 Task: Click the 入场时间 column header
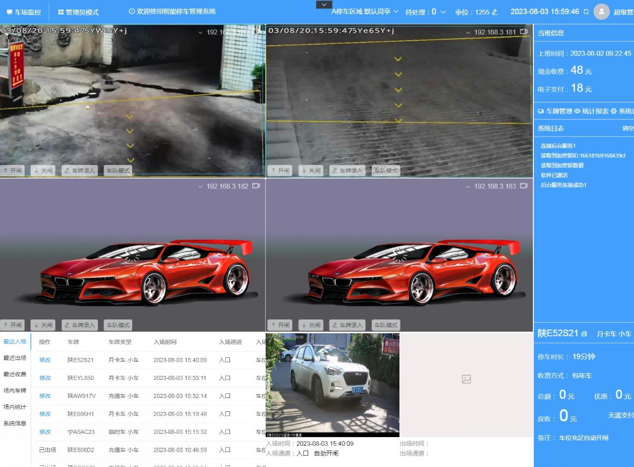click(165, 342)
